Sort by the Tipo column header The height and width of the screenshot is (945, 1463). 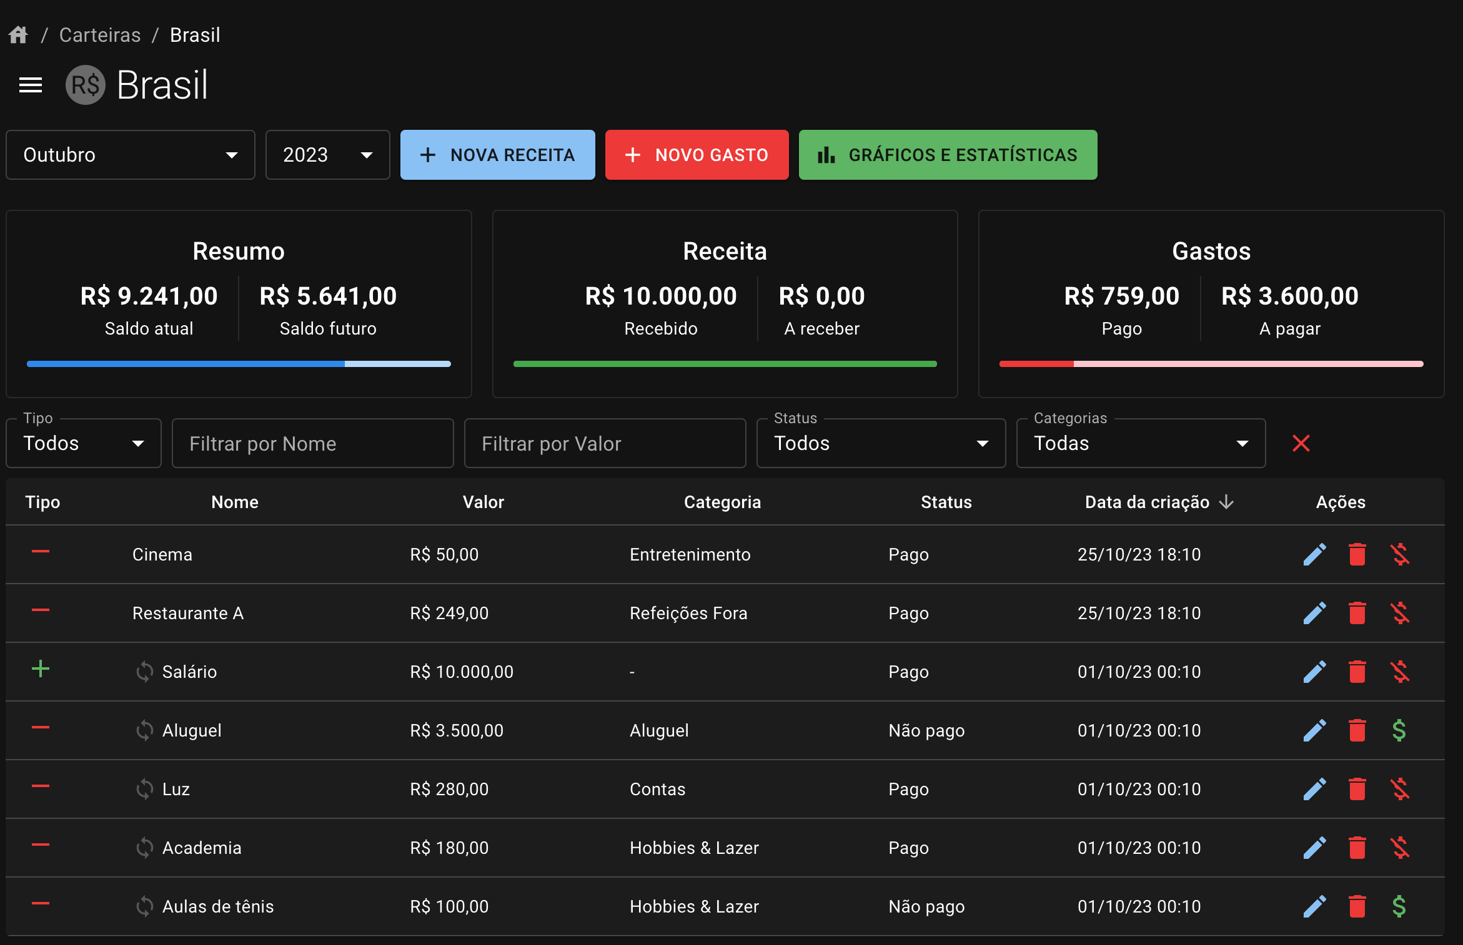coord(42,502)
